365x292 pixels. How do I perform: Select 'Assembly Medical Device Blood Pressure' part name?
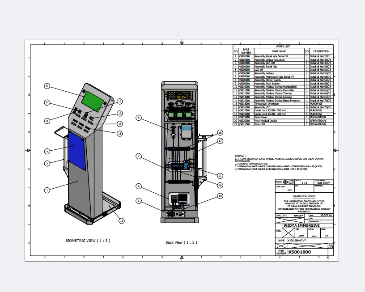(277, 101)
